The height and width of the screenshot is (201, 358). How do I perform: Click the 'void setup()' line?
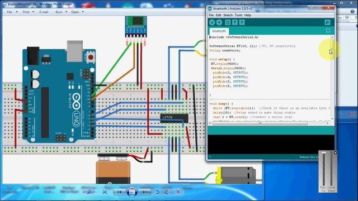(222, 59)
